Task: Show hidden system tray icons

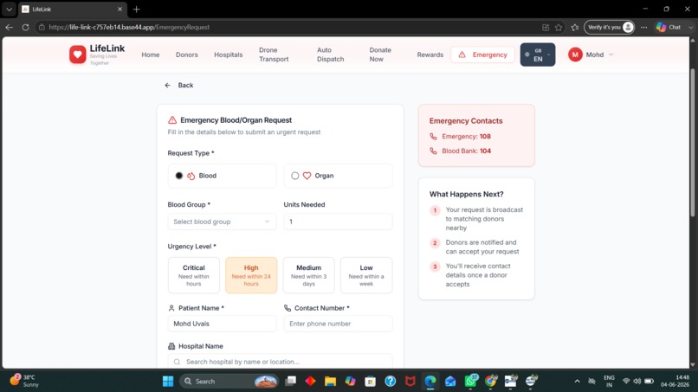Action: [x=577, y=382]
